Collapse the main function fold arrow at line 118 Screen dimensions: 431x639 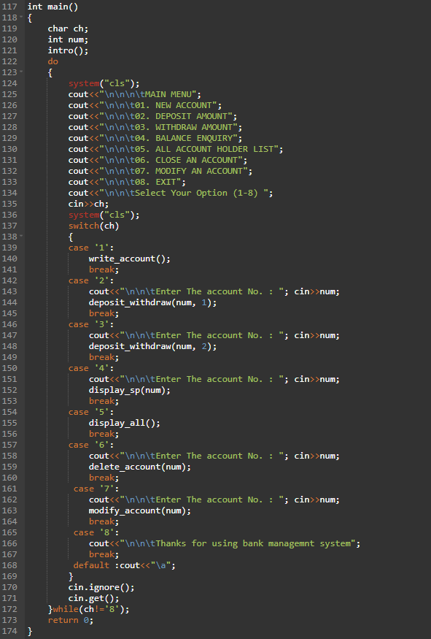point(21,18)
